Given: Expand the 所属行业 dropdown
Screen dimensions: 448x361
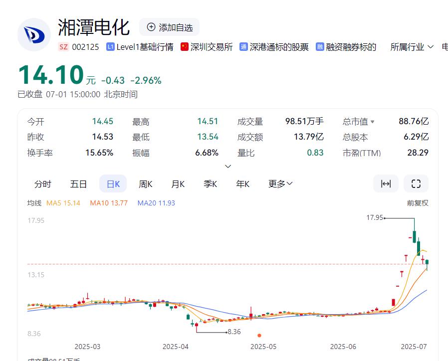Looking at the screenshot, I should click(x=412, y=47).
